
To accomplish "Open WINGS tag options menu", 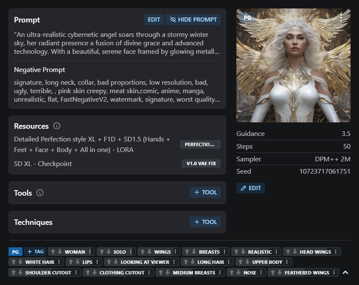I will [x=175, y=252].
